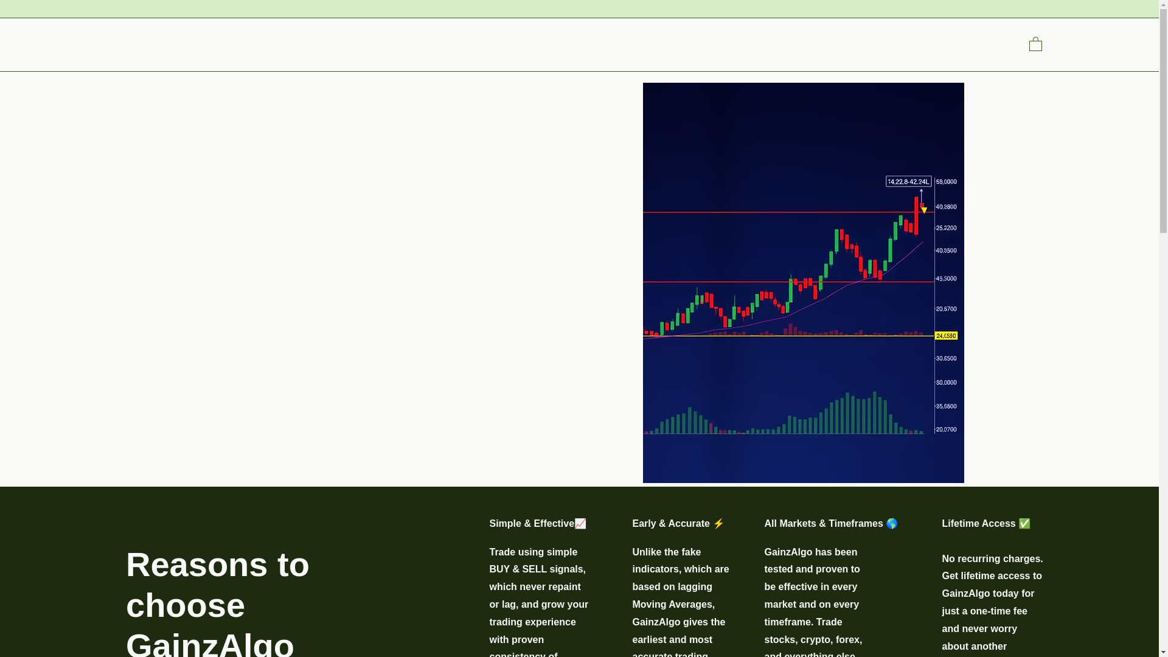Image resolution: width=1168 pixels, height=657 pixels.
Task: Click 'Simple & Effective' feature title
Action: pyautogui.click(x=538, y=524)
